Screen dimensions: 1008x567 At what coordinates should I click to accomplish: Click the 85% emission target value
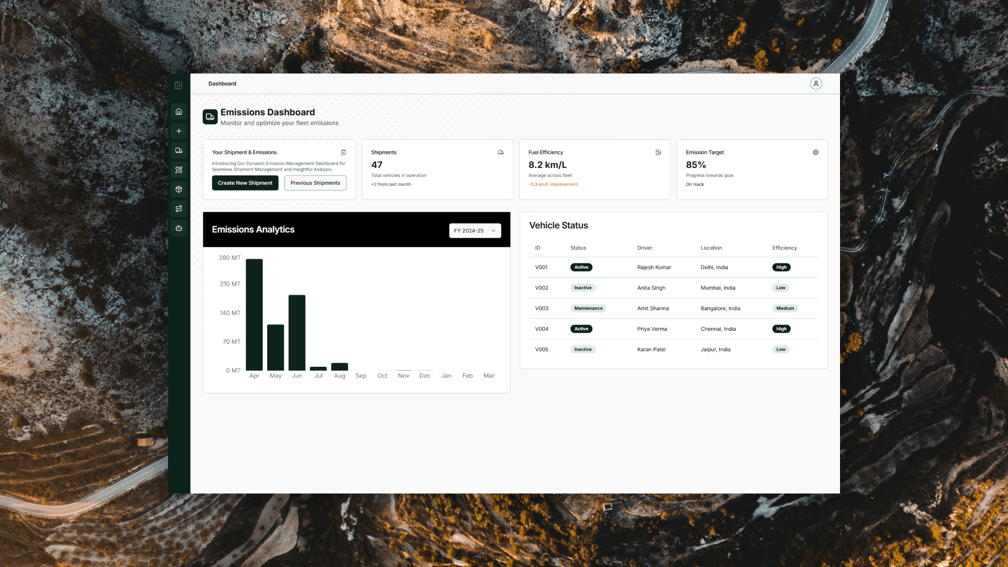696,165
